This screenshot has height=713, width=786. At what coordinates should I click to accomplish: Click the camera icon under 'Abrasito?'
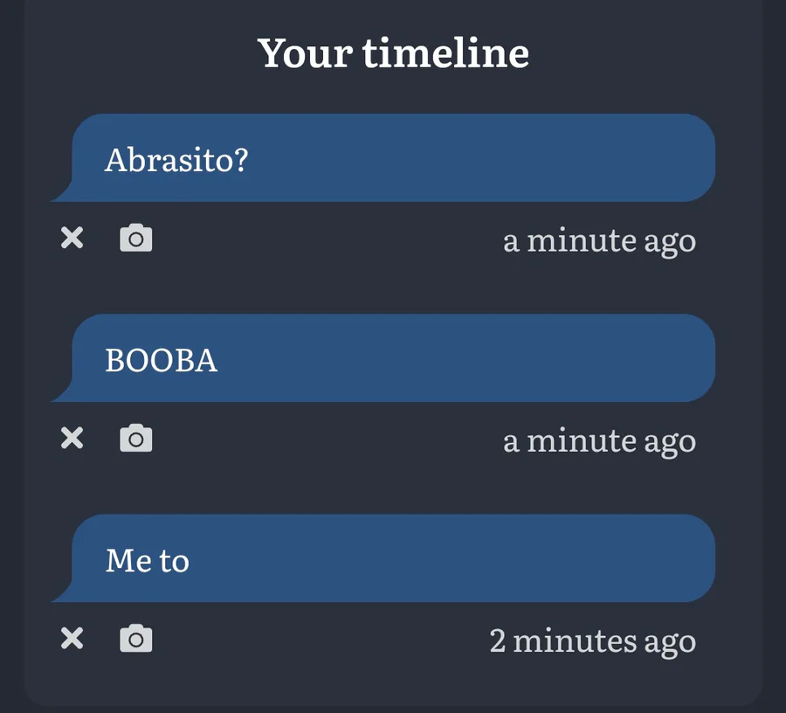136,238
